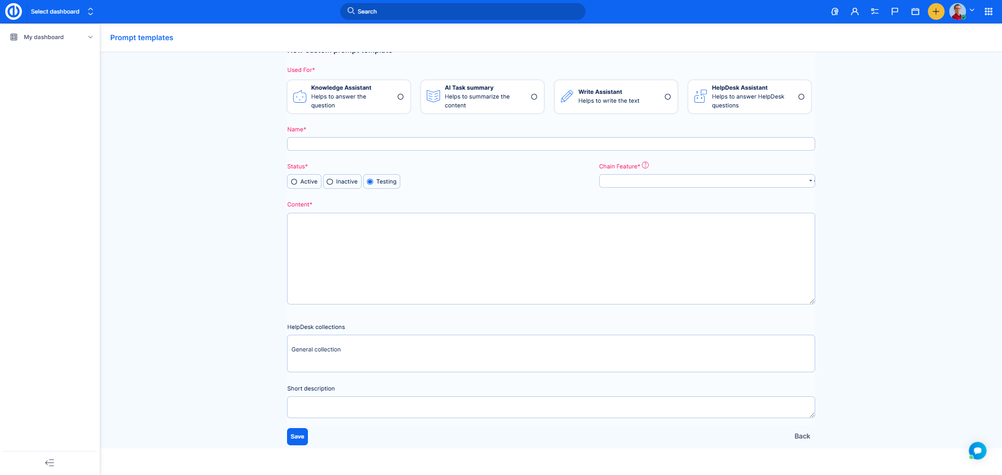Open the flag icon in top bar
This screenshot has height=475, width=1002.
(894, 11)
